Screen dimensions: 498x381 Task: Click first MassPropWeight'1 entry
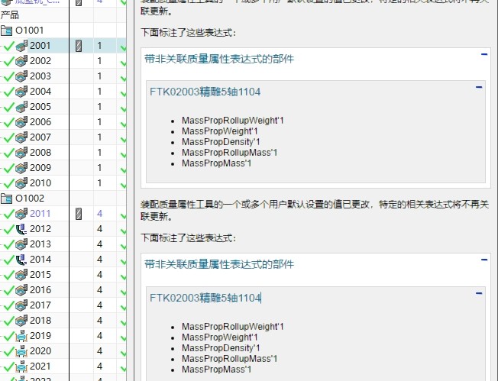tap(220, 131)
